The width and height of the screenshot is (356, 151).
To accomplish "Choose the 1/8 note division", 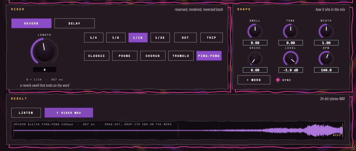I will [116, 38].
